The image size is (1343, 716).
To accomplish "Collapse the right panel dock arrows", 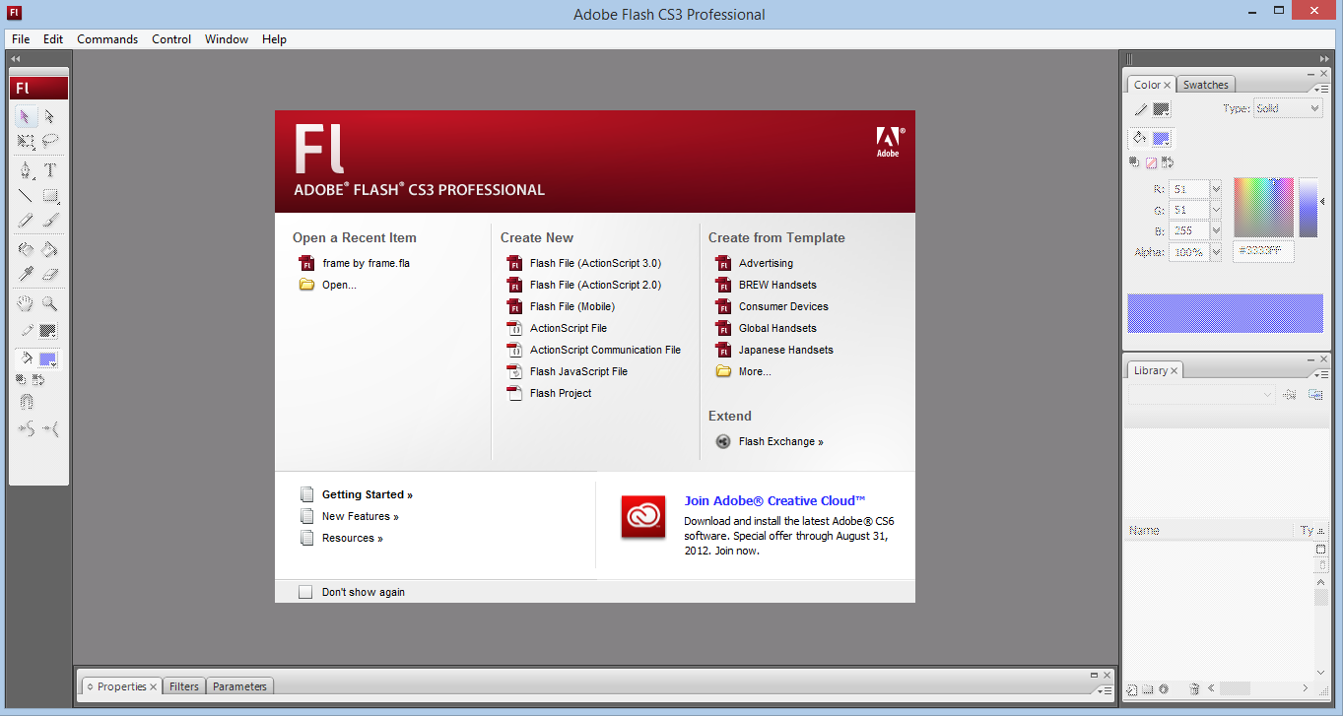I will pos(1325,59).
